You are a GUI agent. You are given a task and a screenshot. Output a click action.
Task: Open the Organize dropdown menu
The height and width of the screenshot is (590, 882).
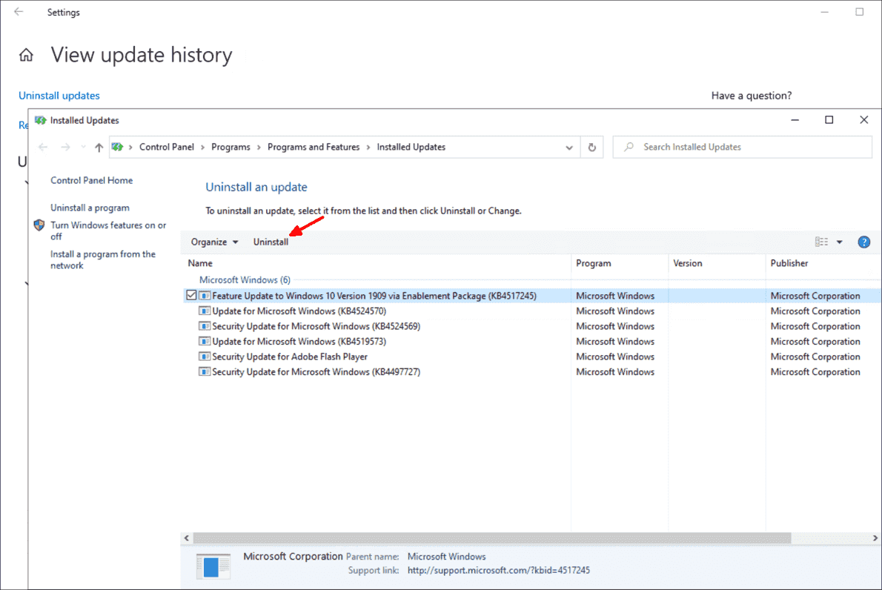[214, 242]
